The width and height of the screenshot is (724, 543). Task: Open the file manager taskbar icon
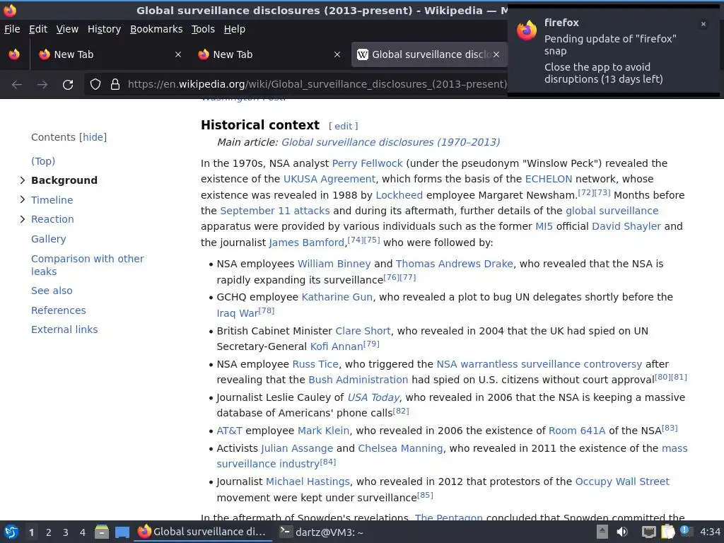(x=102, y=532)
